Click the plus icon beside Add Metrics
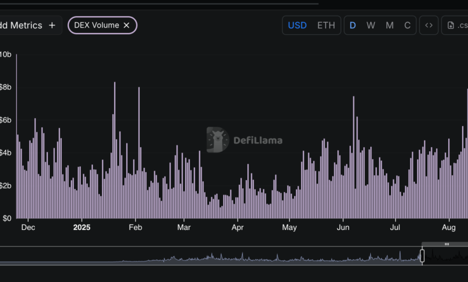 pyautogui.click(x=52, y=25)
